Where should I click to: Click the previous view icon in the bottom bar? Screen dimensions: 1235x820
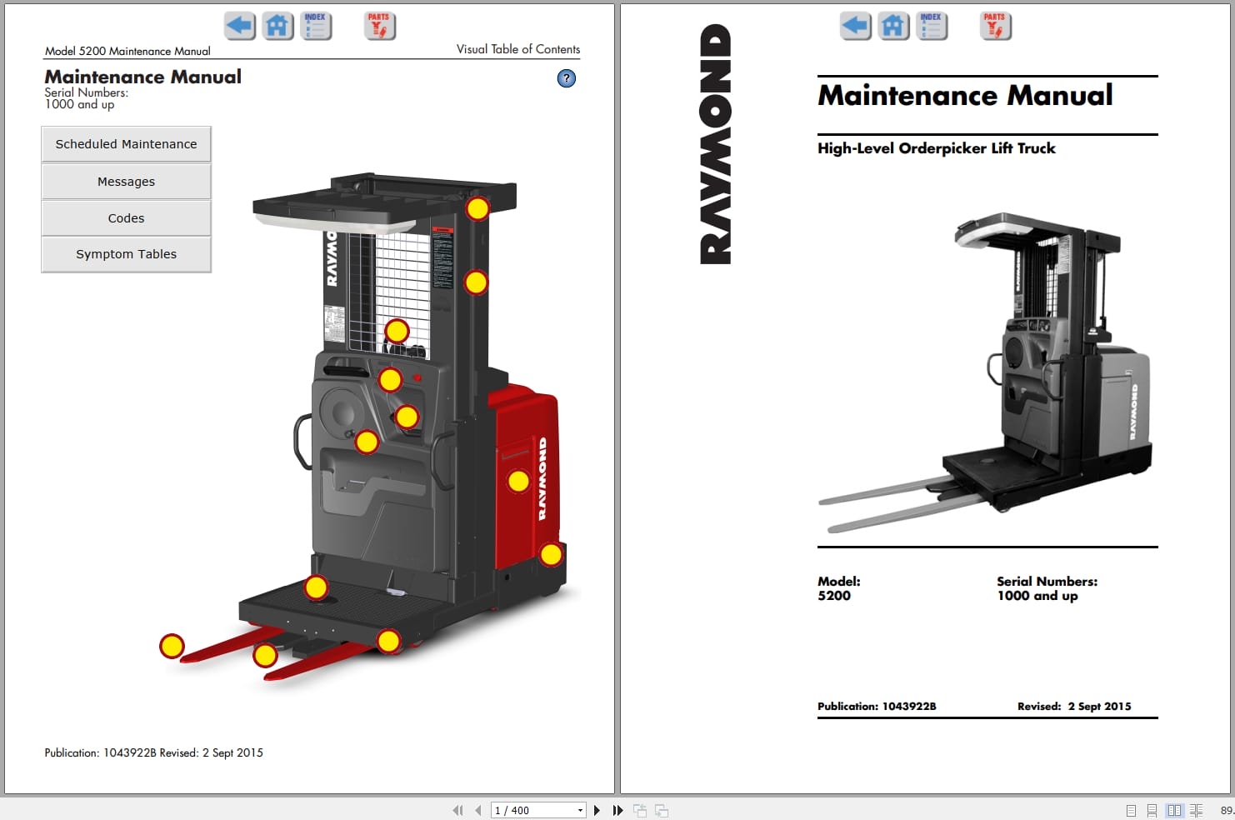click(640, 810)
